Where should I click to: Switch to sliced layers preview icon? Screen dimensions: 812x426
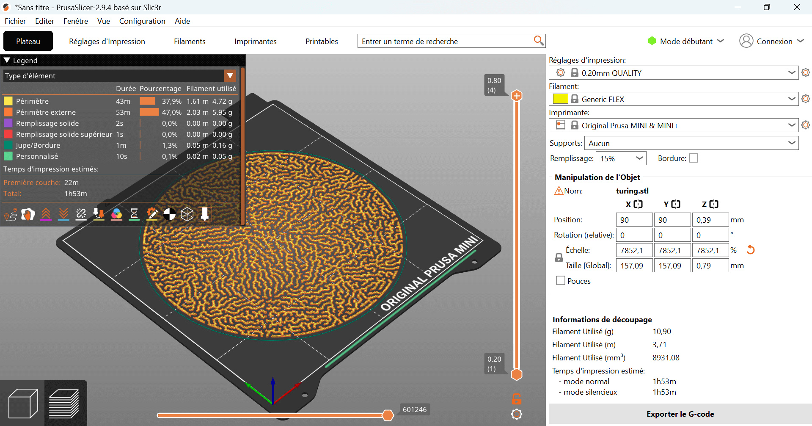(64, 404)
